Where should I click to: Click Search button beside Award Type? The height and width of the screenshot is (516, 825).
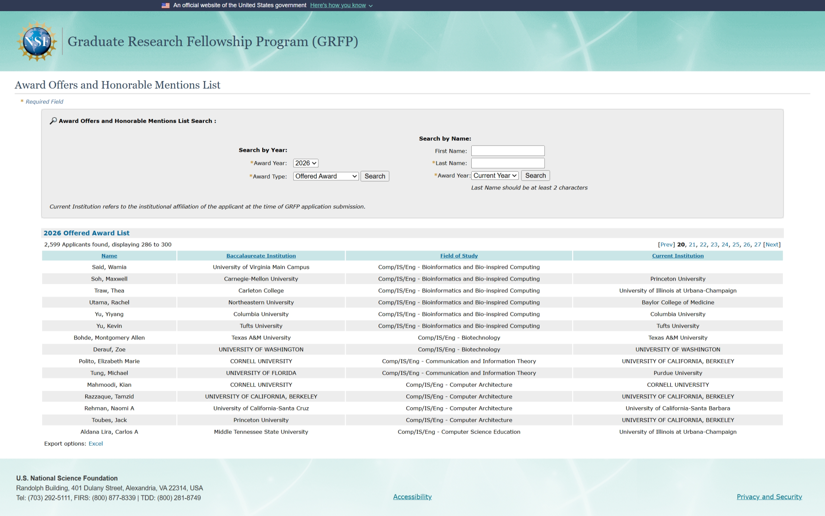point(375,176)
